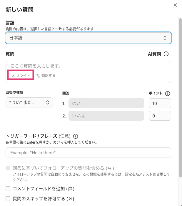The height and width of the screenshot is (206, 182).
Task: Click the 回答 column label
Action: click(x=66, y=93)
